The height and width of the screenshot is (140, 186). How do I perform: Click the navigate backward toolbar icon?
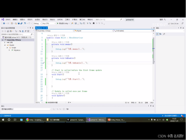click(4, 23)
